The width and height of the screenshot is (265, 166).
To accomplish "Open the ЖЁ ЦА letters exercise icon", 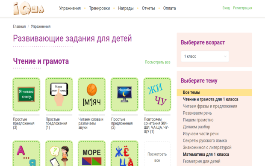I will pyautogui.click(x=124, y=154).
